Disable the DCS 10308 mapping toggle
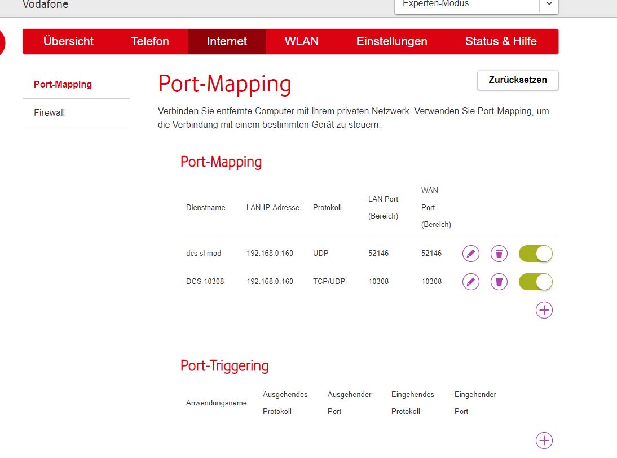 [536, 282]
